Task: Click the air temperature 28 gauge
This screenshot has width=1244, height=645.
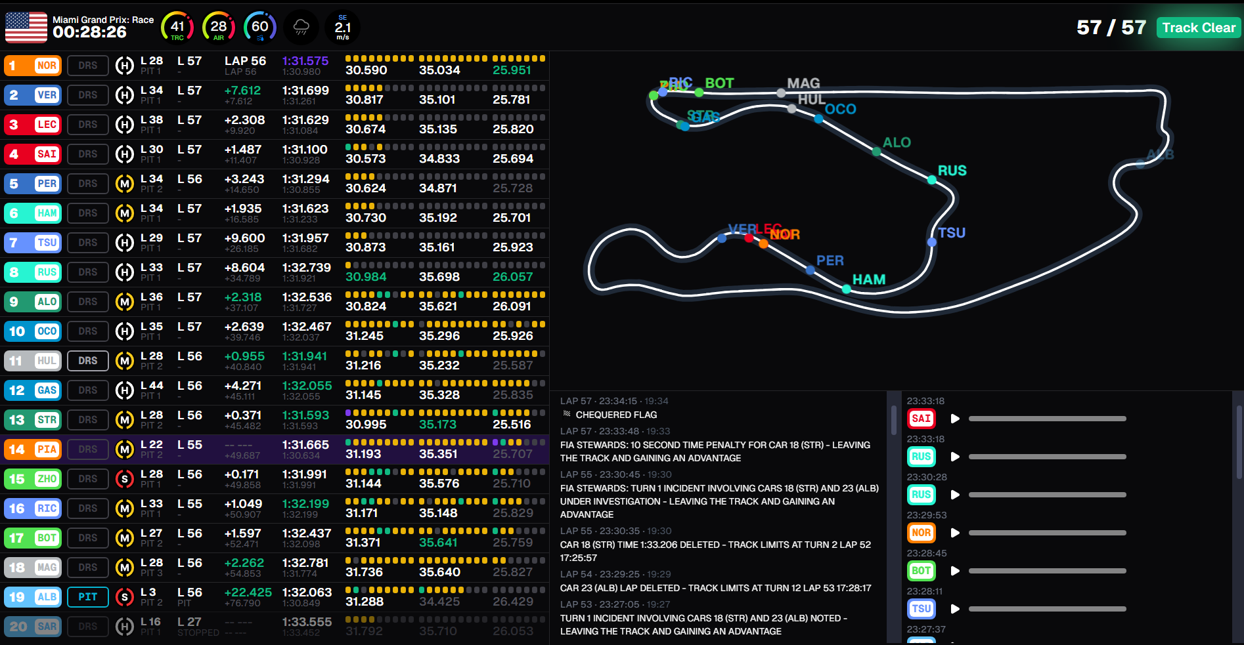Action: [219, 28]
